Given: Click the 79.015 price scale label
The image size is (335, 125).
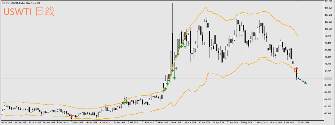Looking at the screenshot, I should 328,71.
